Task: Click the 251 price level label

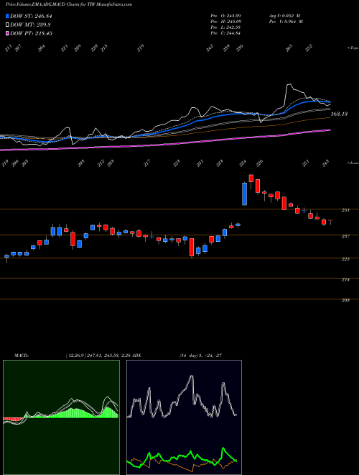Action: point(345,209)
